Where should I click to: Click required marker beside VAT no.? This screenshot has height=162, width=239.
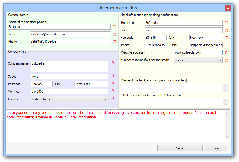112,91
